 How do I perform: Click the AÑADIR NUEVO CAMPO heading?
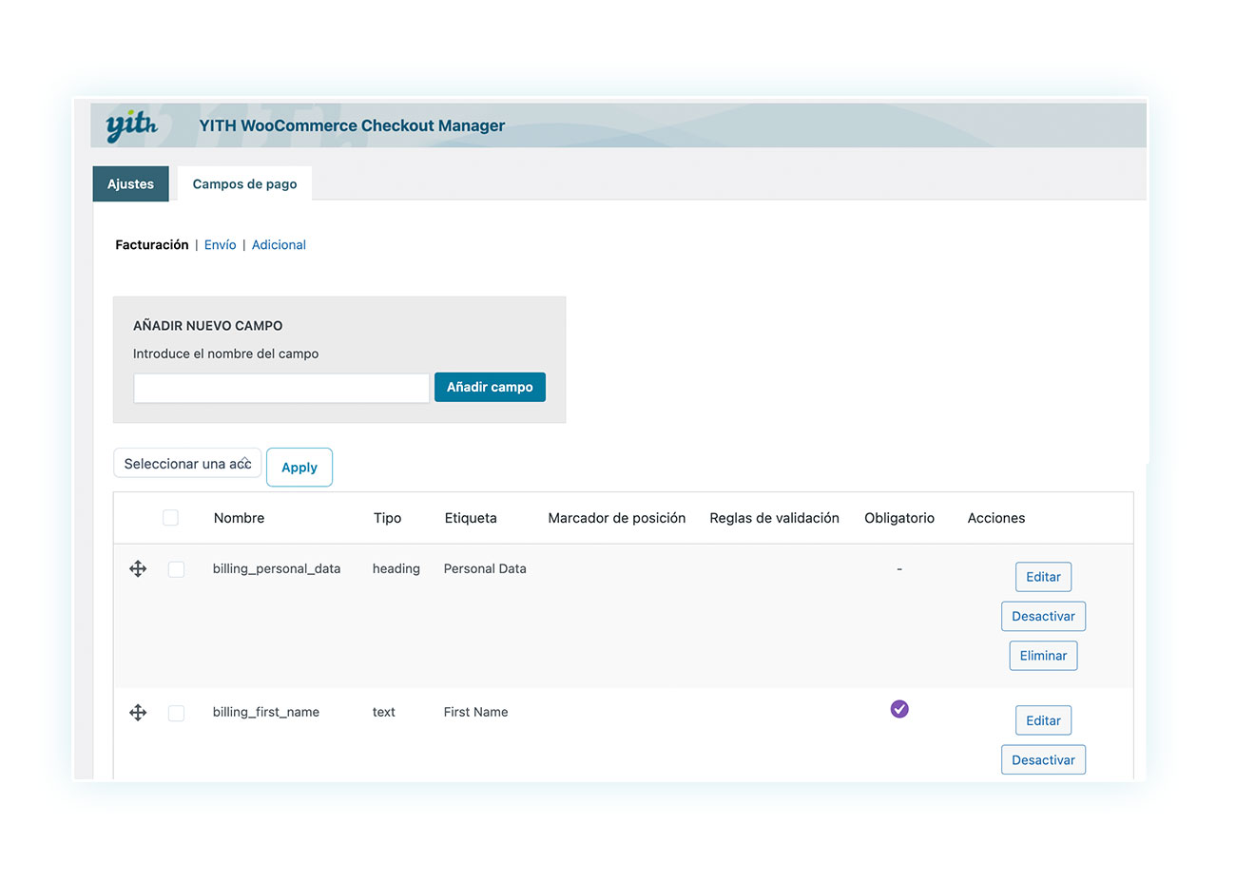point(208,325)
